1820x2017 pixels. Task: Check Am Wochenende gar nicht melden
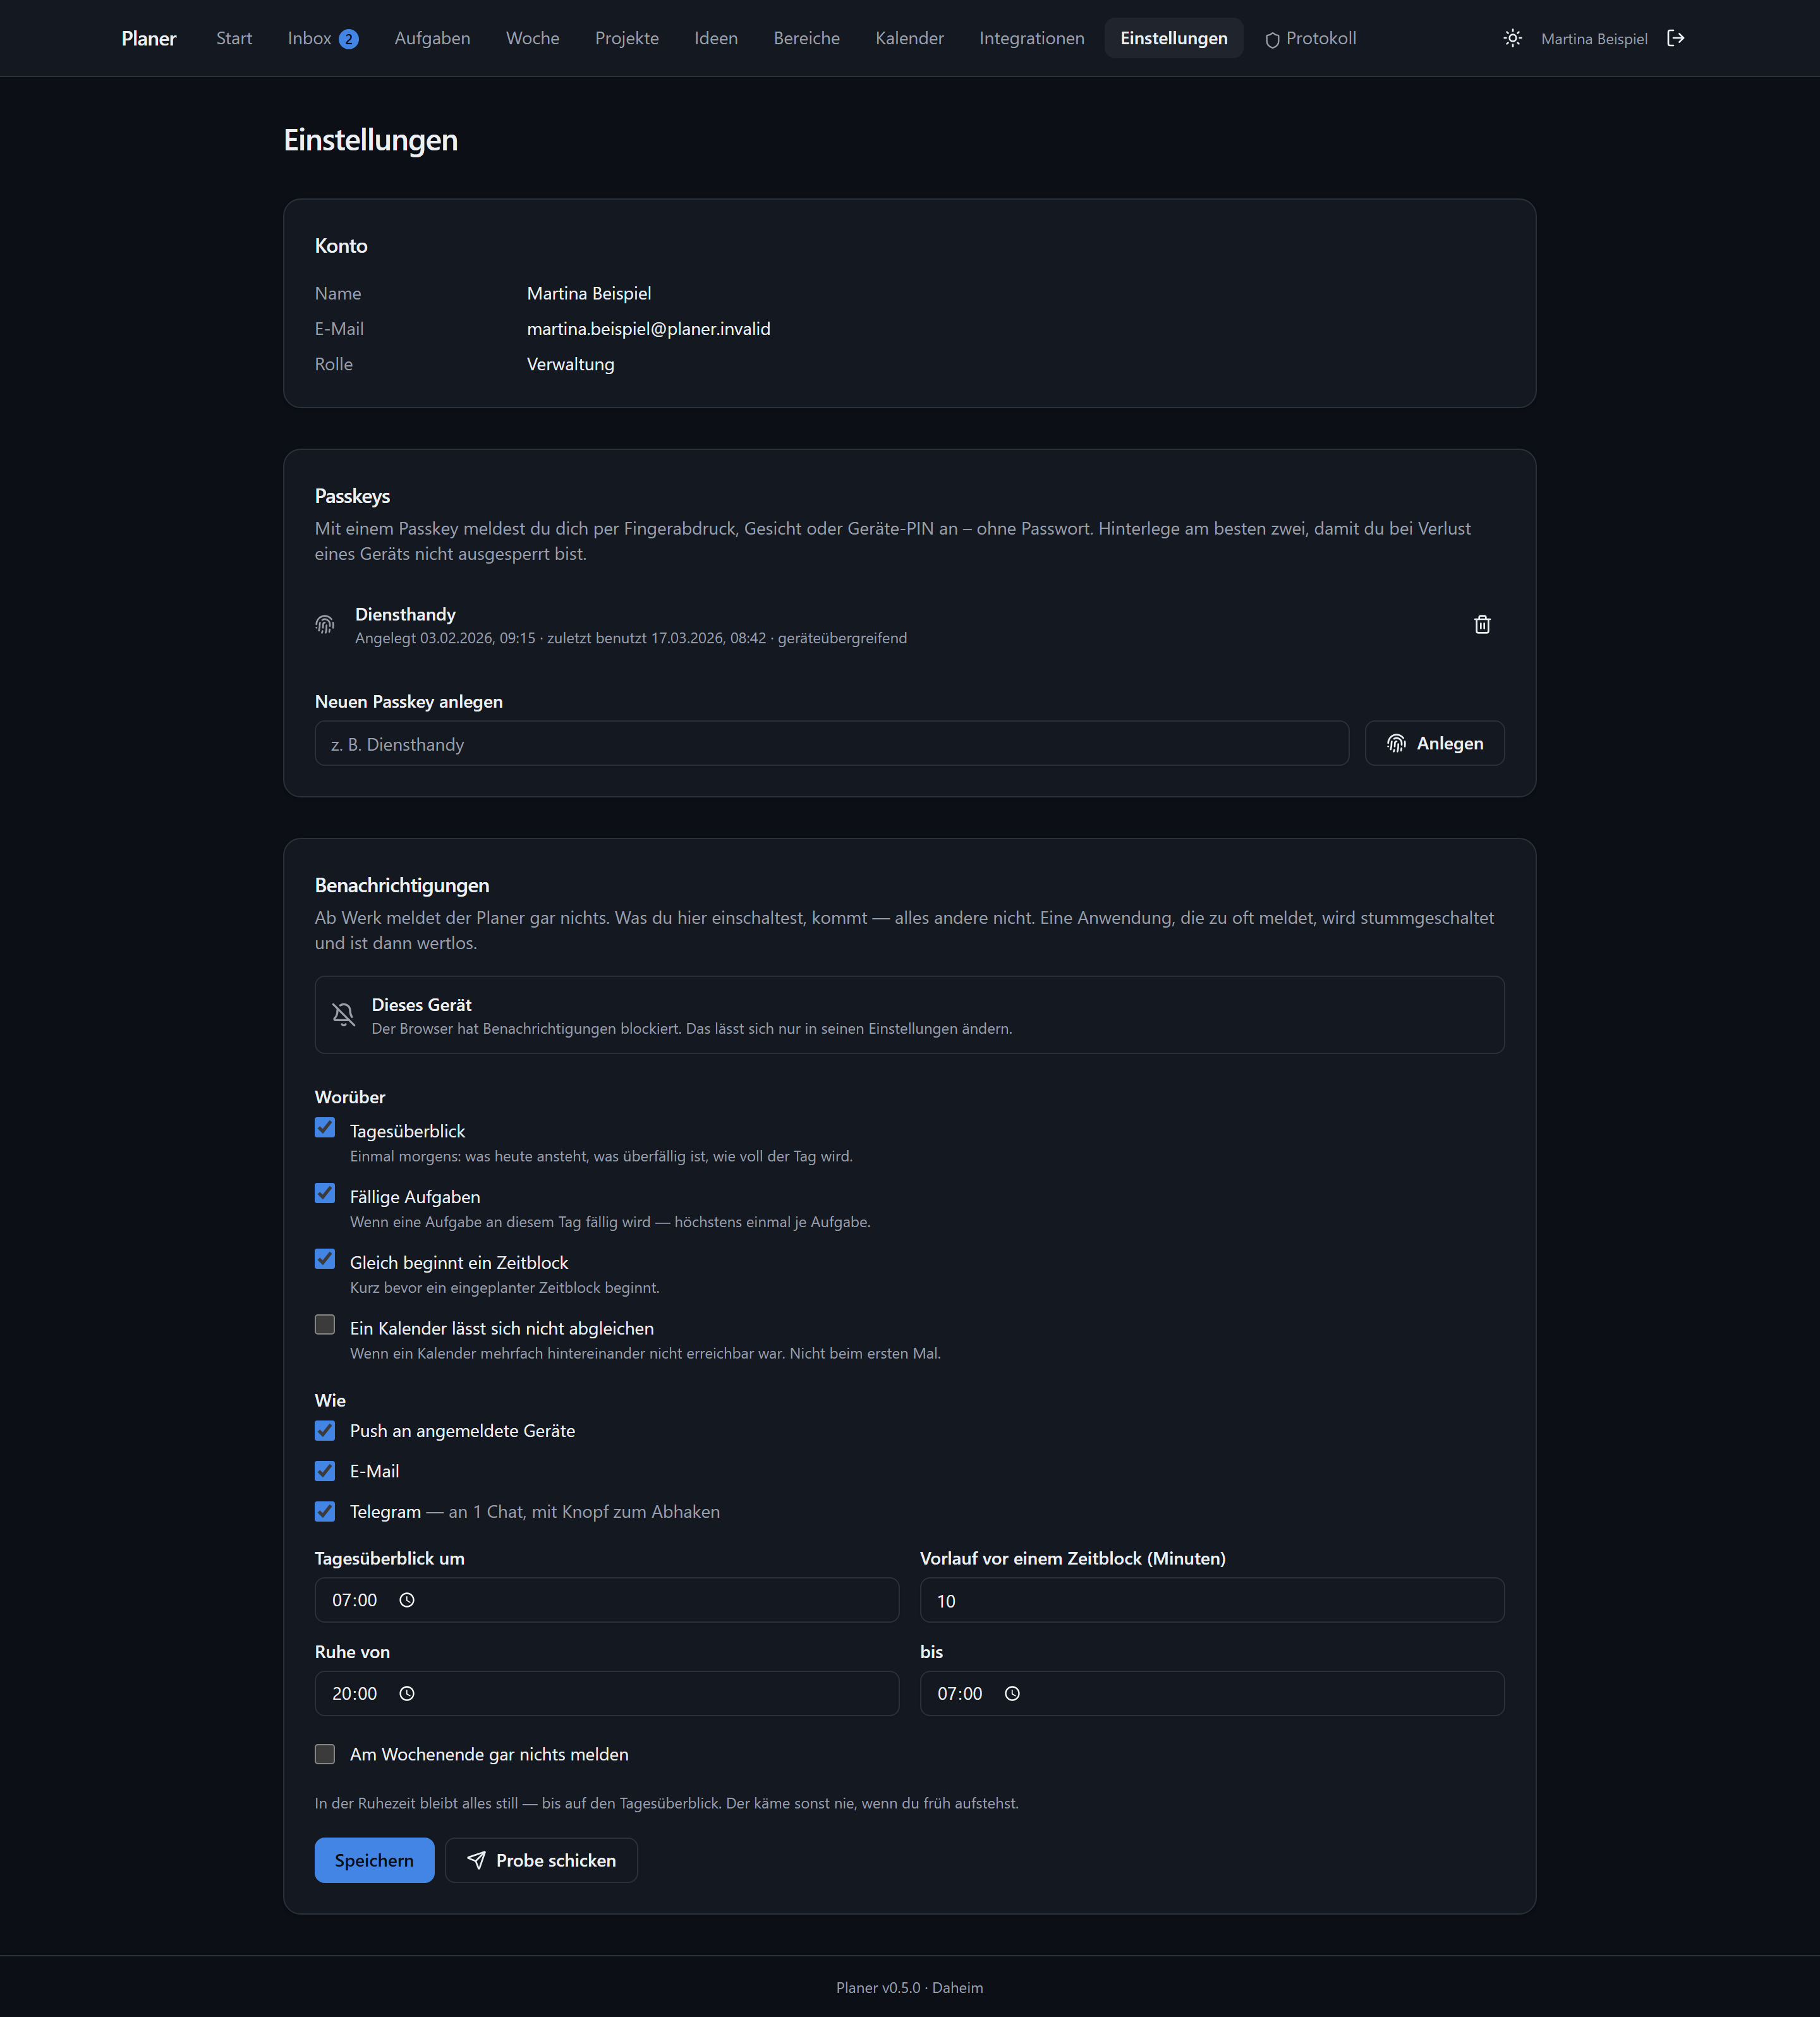[325, 1754]
